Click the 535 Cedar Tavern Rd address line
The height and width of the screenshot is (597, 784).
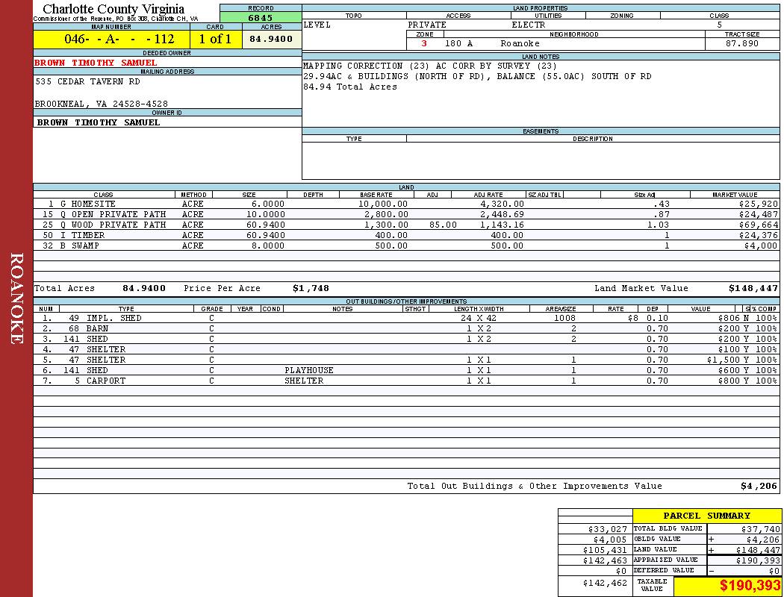(88, 81)
